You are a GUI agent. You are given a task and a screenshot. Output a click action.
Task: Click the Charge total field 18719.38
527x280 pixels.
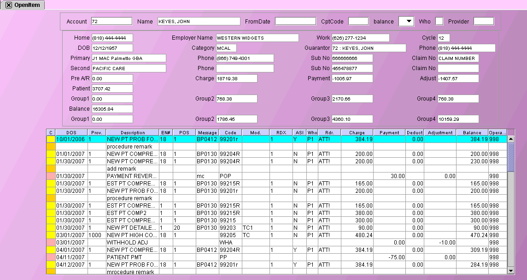[237, 78]
